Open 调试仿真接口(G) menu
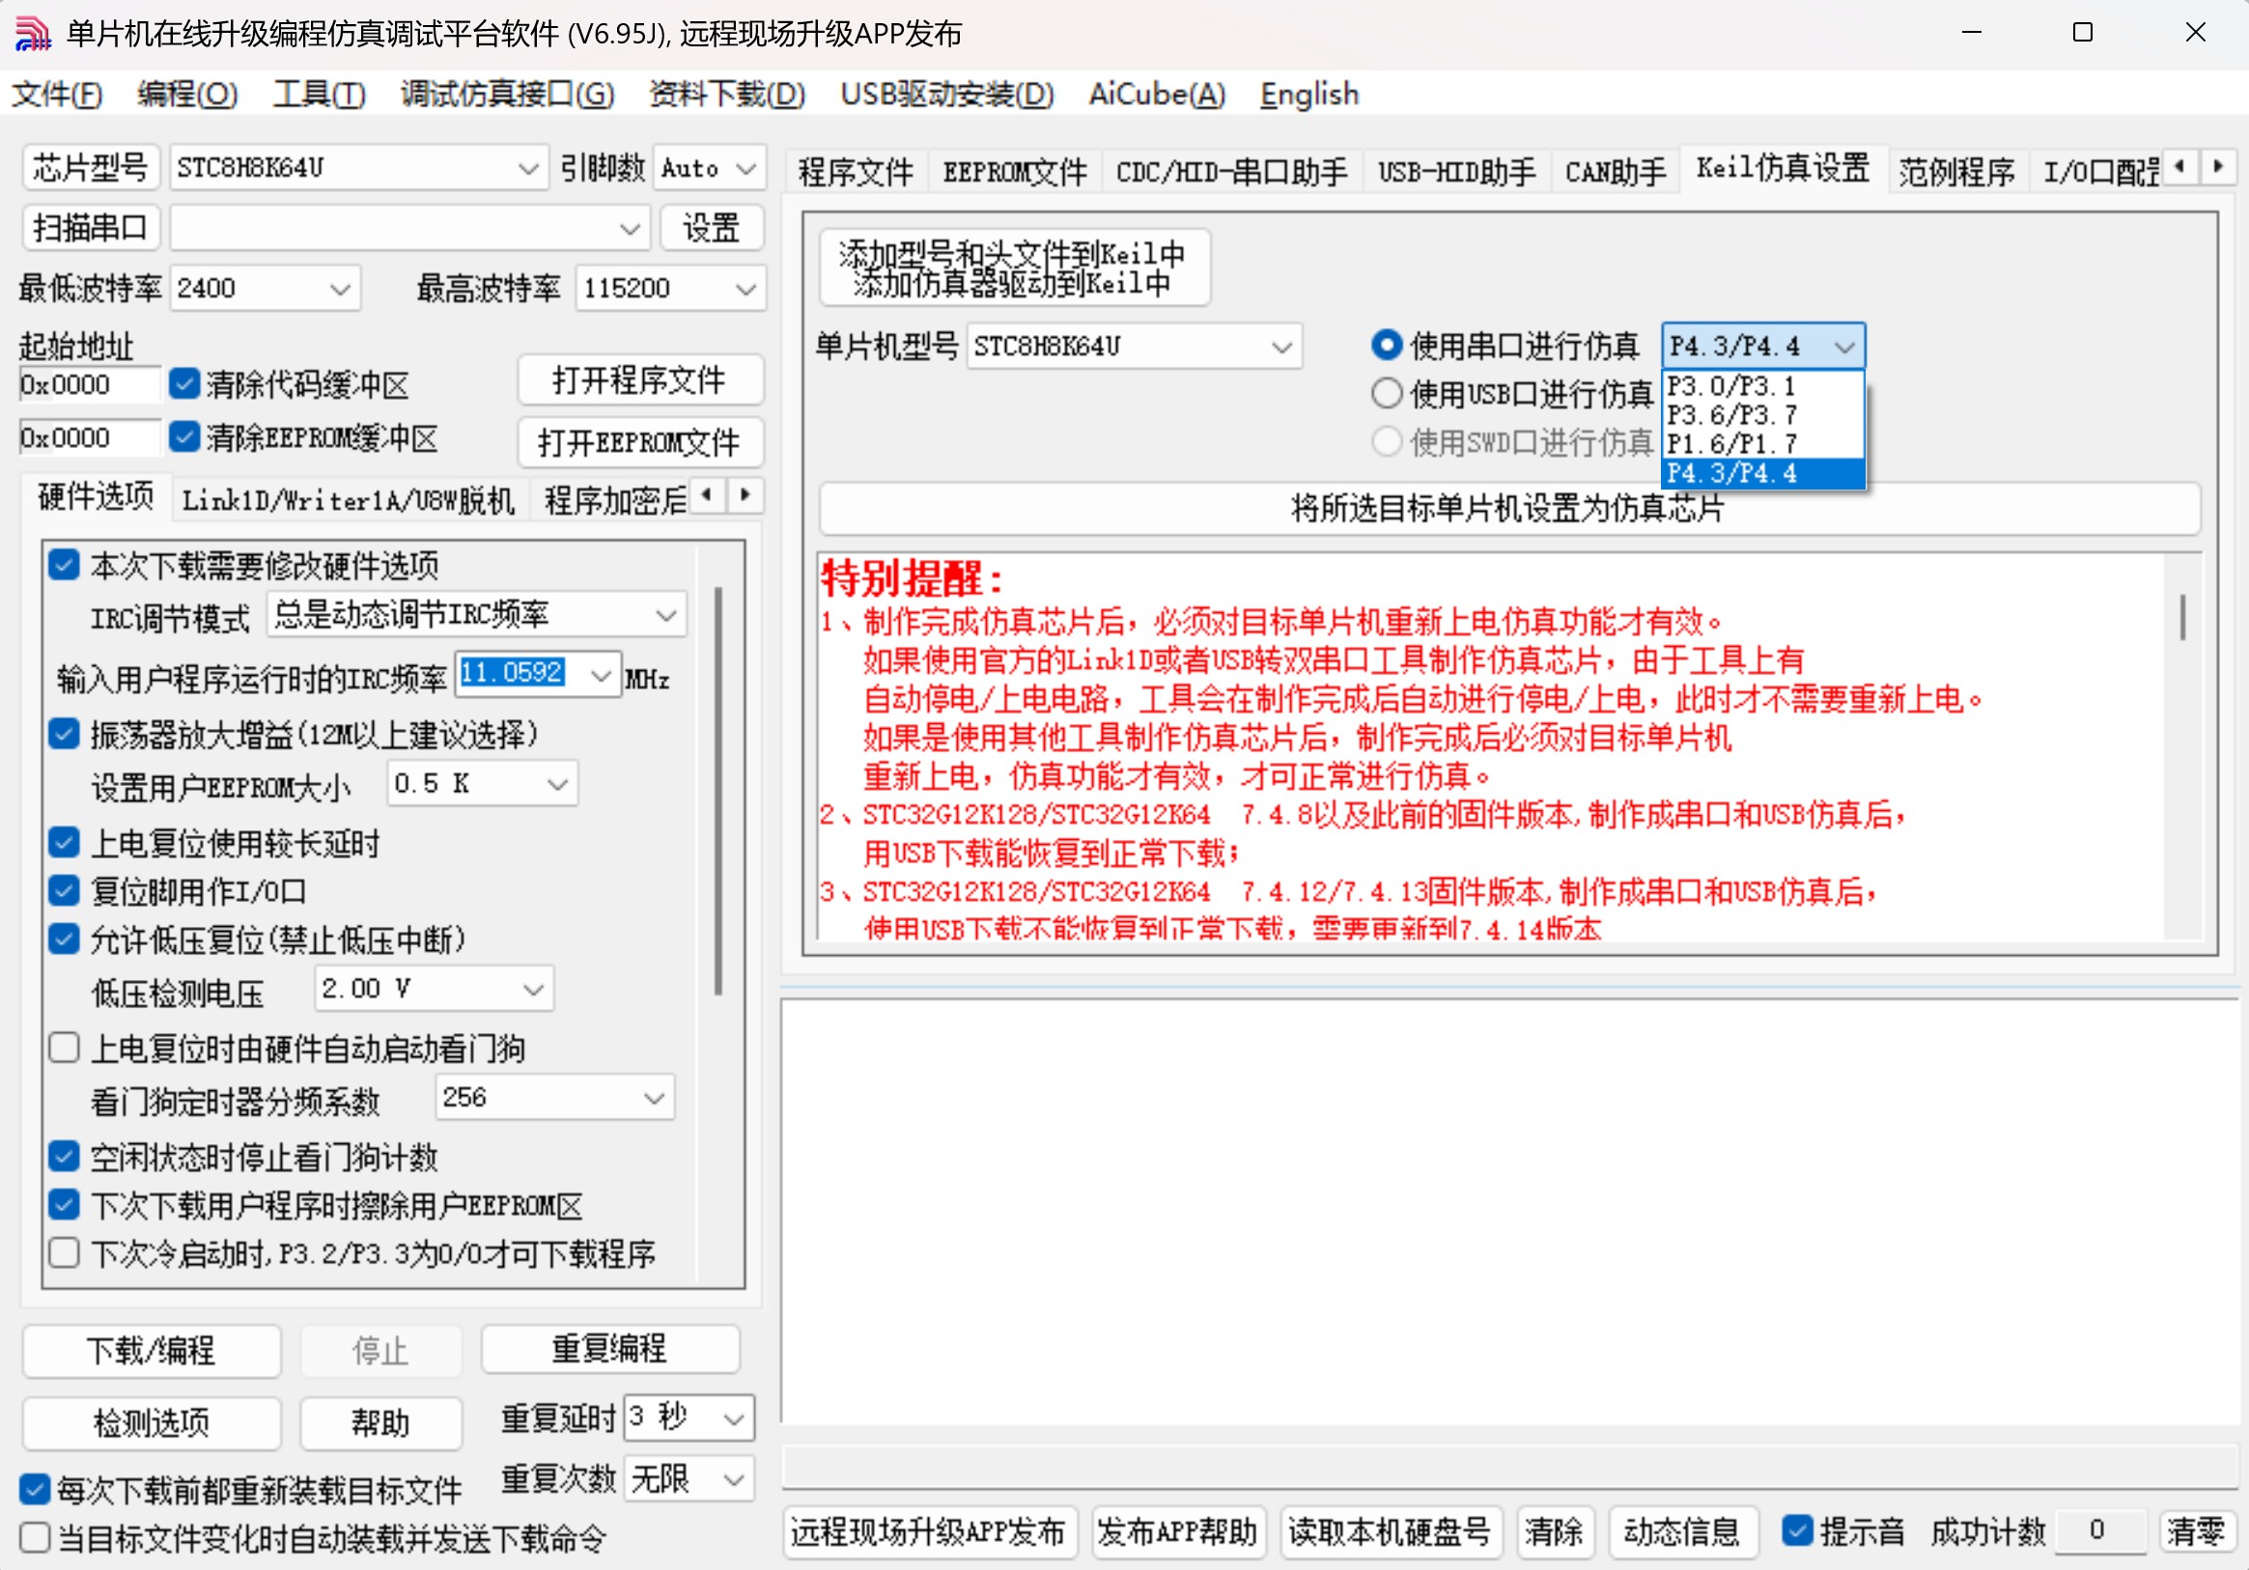The width and height of the screenshot is (2249, 1570). (506, 94)
